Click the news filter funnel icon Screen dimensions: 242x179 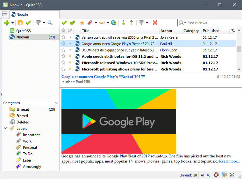pyautogui.click(x=141, y=23)
